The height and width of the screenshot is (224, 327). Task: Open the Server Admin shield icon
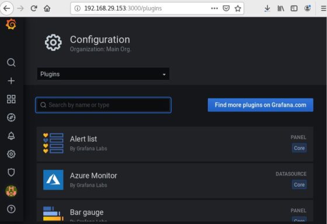point(11,172)
